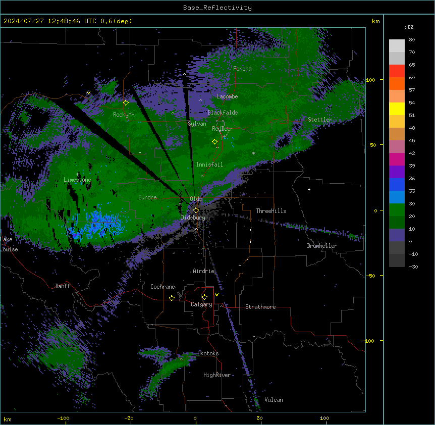Click the RockyMH label
Image resolution: width=435 pixels, height=425 pixels.
[x=124, y=115]
